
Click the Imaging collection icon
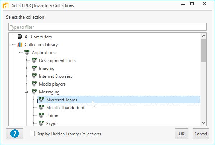point(34,68)
